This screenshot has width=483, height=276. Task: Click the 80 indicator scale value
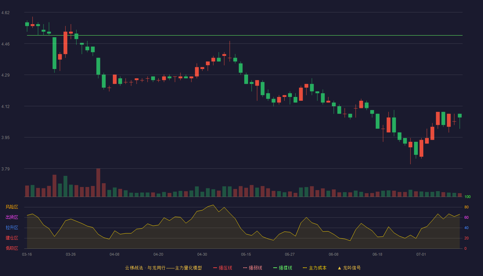click(x=466, y=207)
